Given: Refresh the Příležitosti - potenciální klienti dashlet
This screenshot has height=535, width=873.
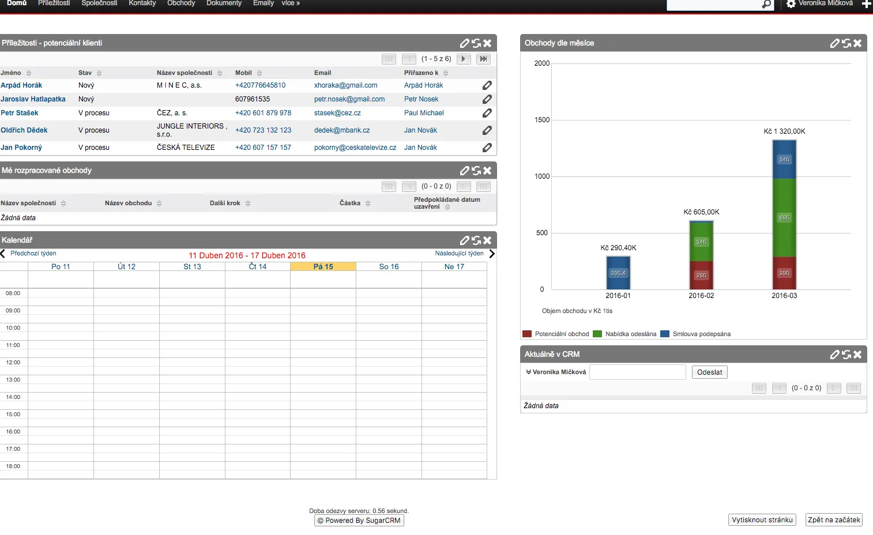Looking at the screenshot, I should pyautogui.click(x=476, y=43).
